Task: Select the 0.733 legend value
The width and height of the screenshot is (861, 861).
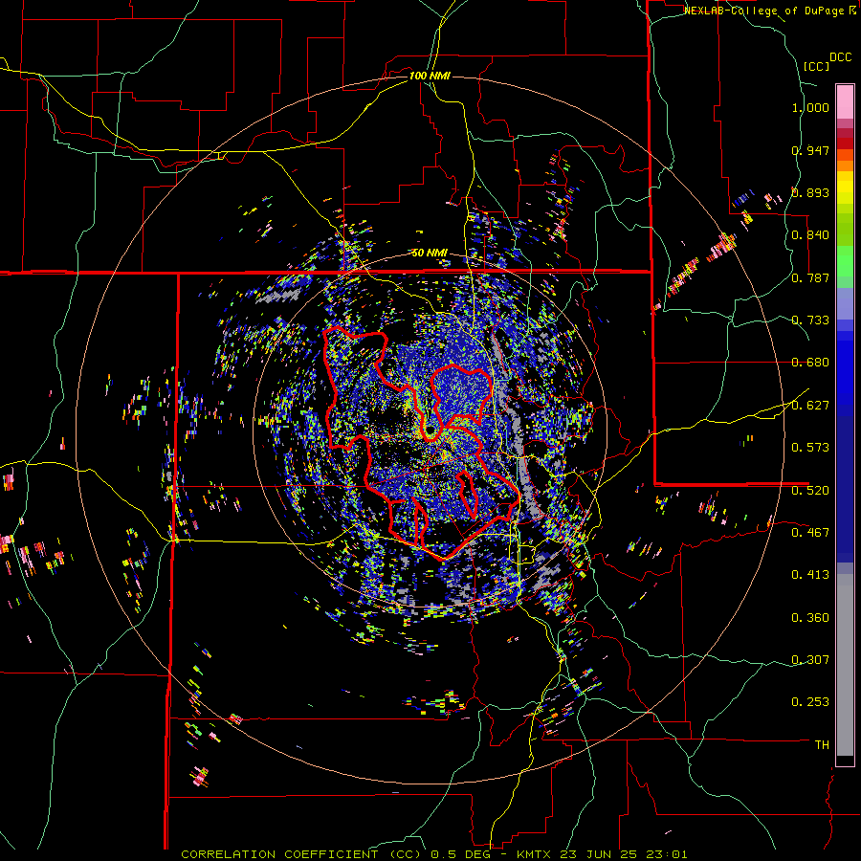Action: click(810, 320)
